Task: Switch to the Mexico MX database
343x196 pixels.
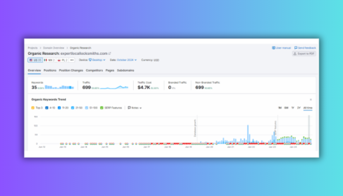Action: [49, 60]
